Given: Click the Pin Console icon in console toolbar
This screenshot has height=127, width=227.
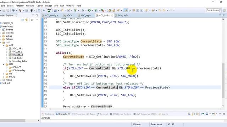Looking at the screenshot, I should coord(203,114).
